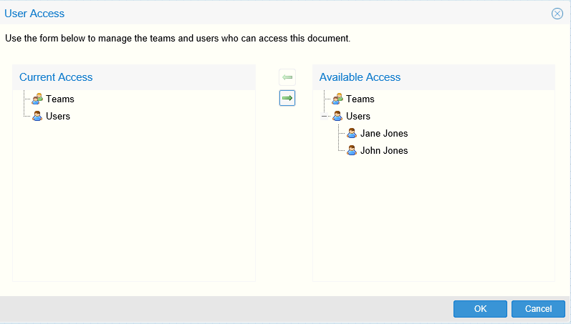Select the Users label in Current Access

(x=57, y=116)
